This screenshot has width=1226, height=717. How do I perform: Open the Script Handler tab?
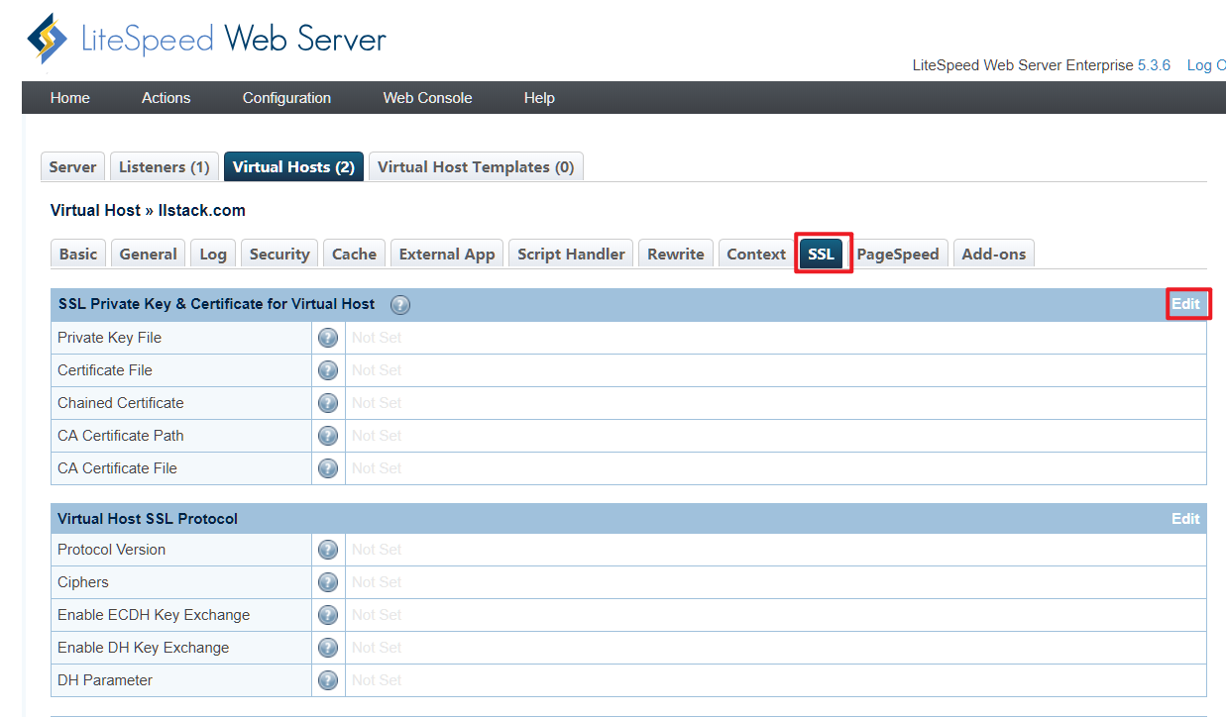click(571, 255)
